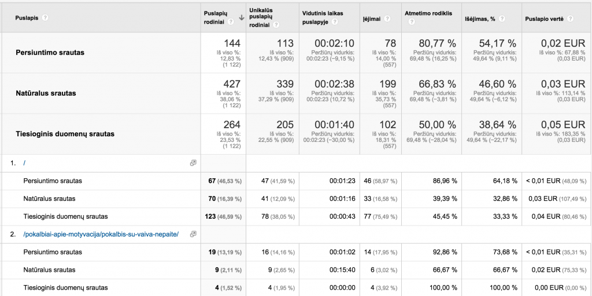The width and height of the screenshot is (592, 296).
Task: Click help icon for Vidutinis laikas puslapyje
Action: click(335, 23)
